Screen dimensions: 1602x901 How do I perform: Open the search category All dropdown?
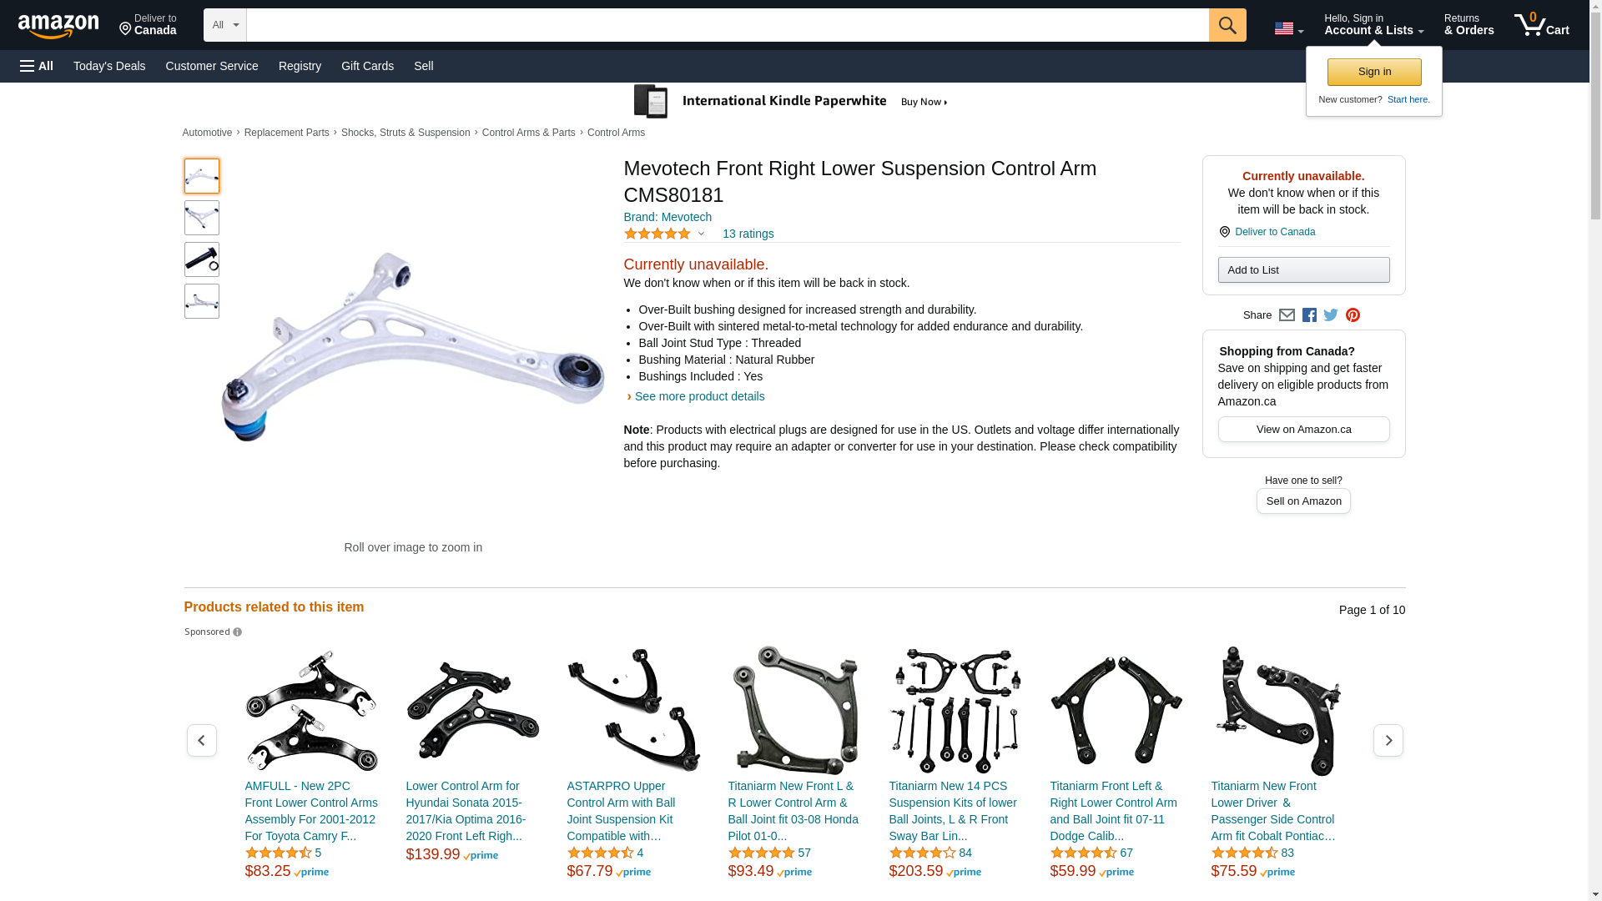225,25
